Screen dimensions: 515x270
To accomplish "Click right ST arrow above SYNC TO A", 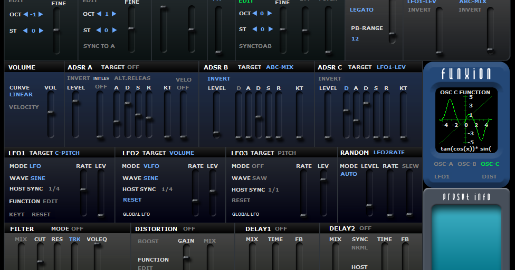I will tap(115, 30).
